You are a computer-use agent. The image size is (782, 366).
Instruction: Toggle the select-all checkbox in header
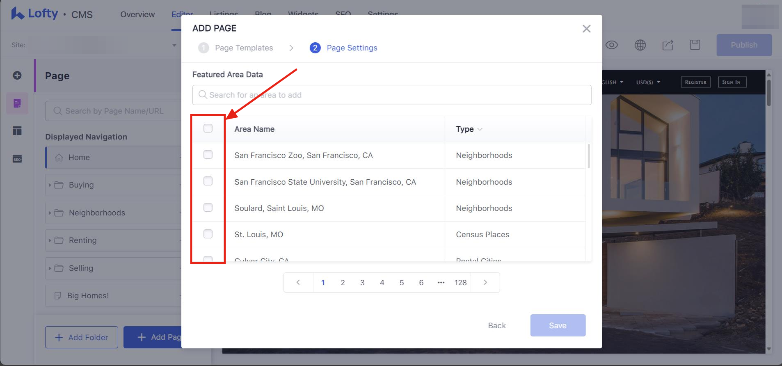point(208,128)
